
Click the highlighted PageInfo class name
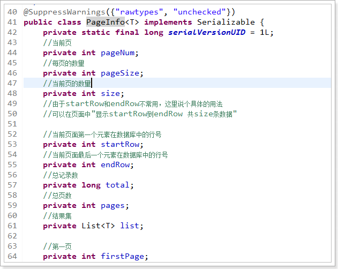point(106,22)
